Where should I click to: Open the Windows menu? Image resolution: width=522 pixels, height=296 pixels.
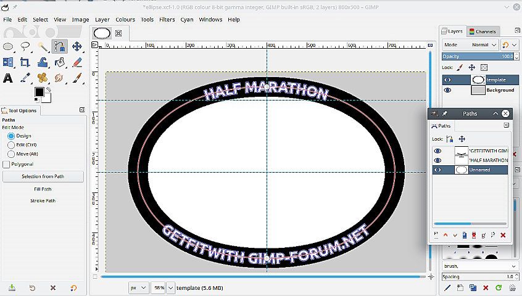[x=210, y=20]
